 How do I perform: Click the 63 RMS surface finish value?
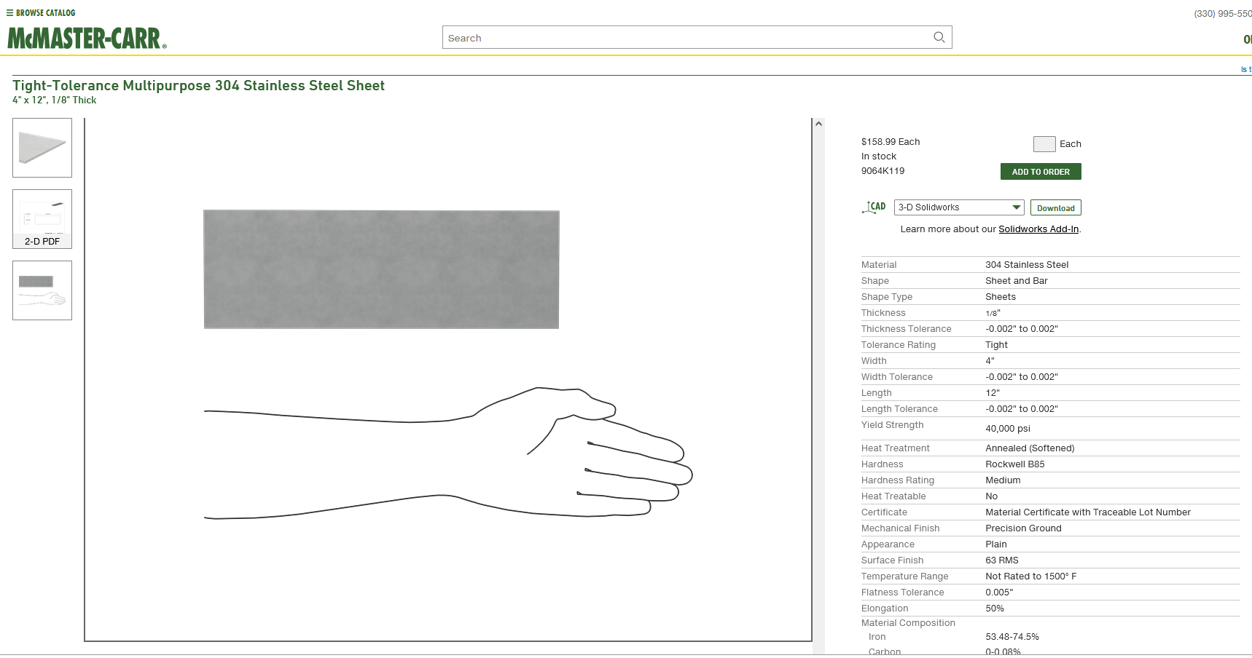pyautogui.click(x=1002, y=560)
